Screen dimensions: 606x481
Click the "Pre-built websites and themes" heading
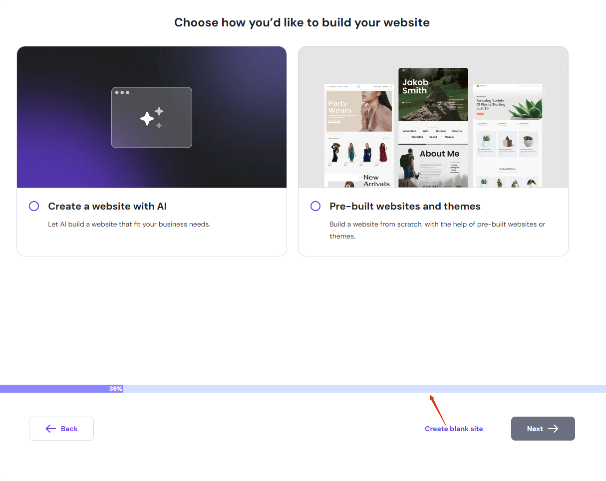point(405,206)
